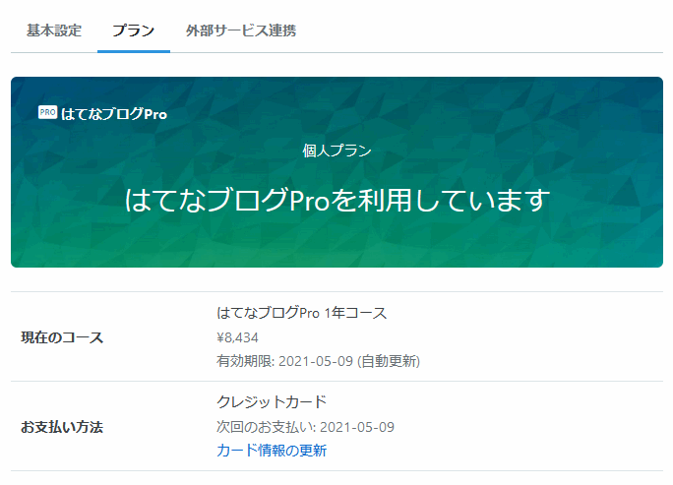Open the カード情報の更新 link
Viewport: 673px width, 485px height.
[272, 451]
